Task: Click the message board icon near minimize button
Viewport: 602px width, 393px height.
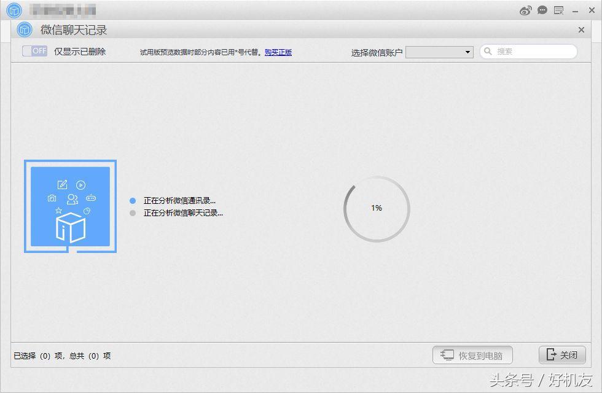Action: (x=559, y=10)
